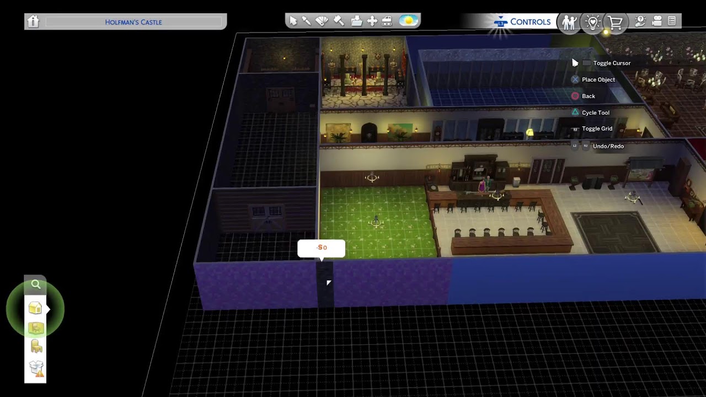Select the Move Lot cross-arrows tool
The width and height of the screenshot is (706, 397).
click(372, 21)
